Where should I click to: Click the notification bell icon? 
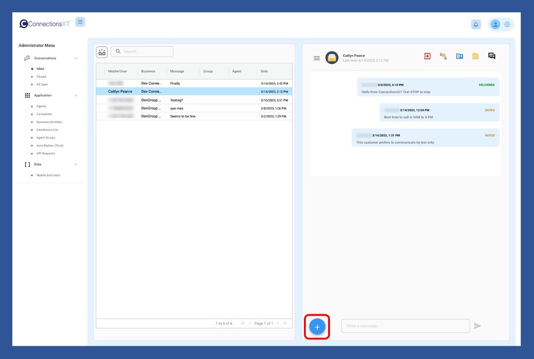[476, 25]
